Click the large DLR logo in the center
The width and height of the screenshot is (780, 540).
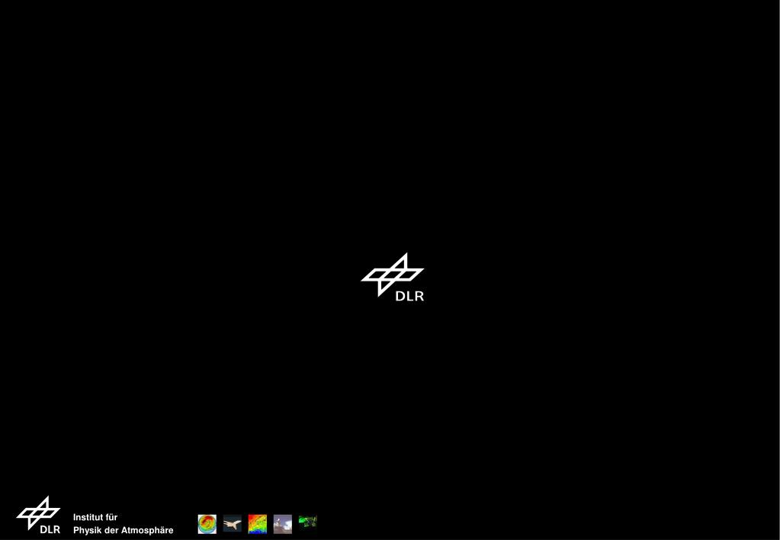[393, 277]
